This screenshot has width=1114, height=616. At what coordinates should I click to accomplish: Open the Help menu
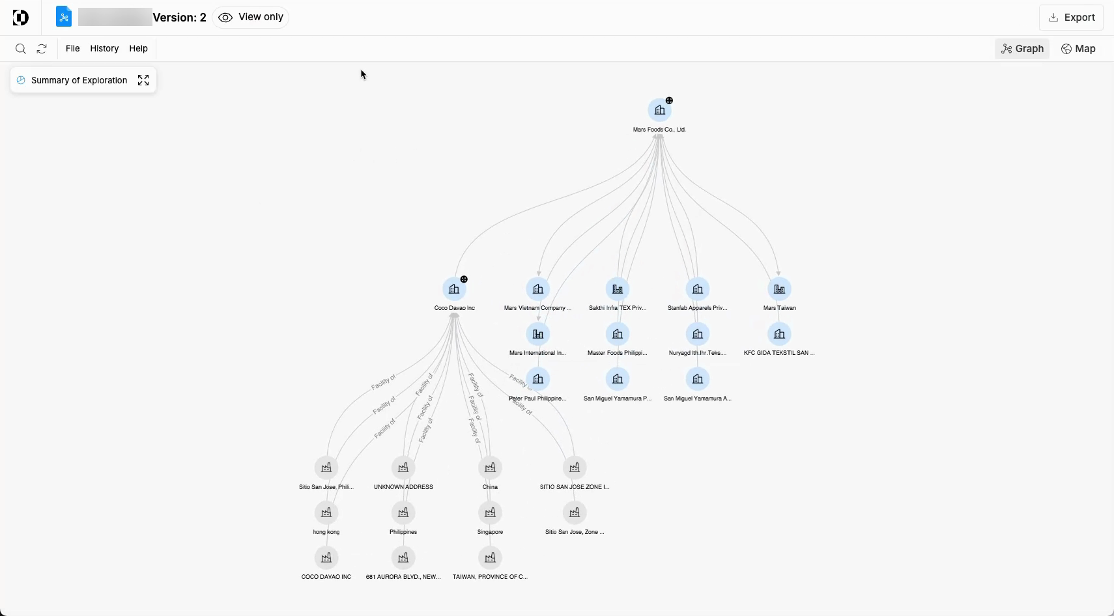[138, 48]
